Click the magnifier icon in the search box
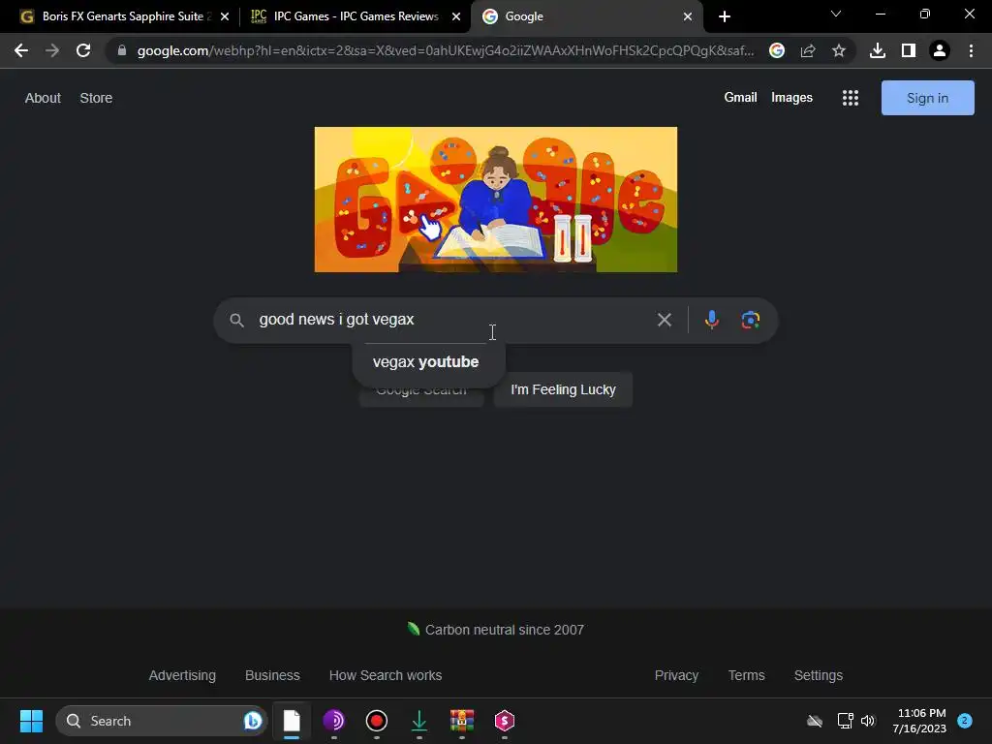The height and width of the screenshot is (744, 992). click(236, 320)
